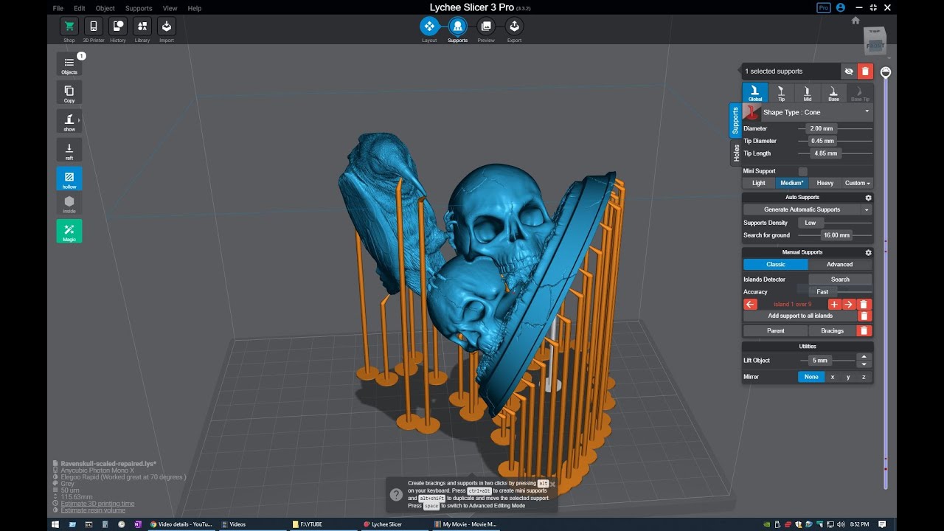Click the Islands Detector Search button
This screenshot has width=944, height=531.
click(840, 280)
